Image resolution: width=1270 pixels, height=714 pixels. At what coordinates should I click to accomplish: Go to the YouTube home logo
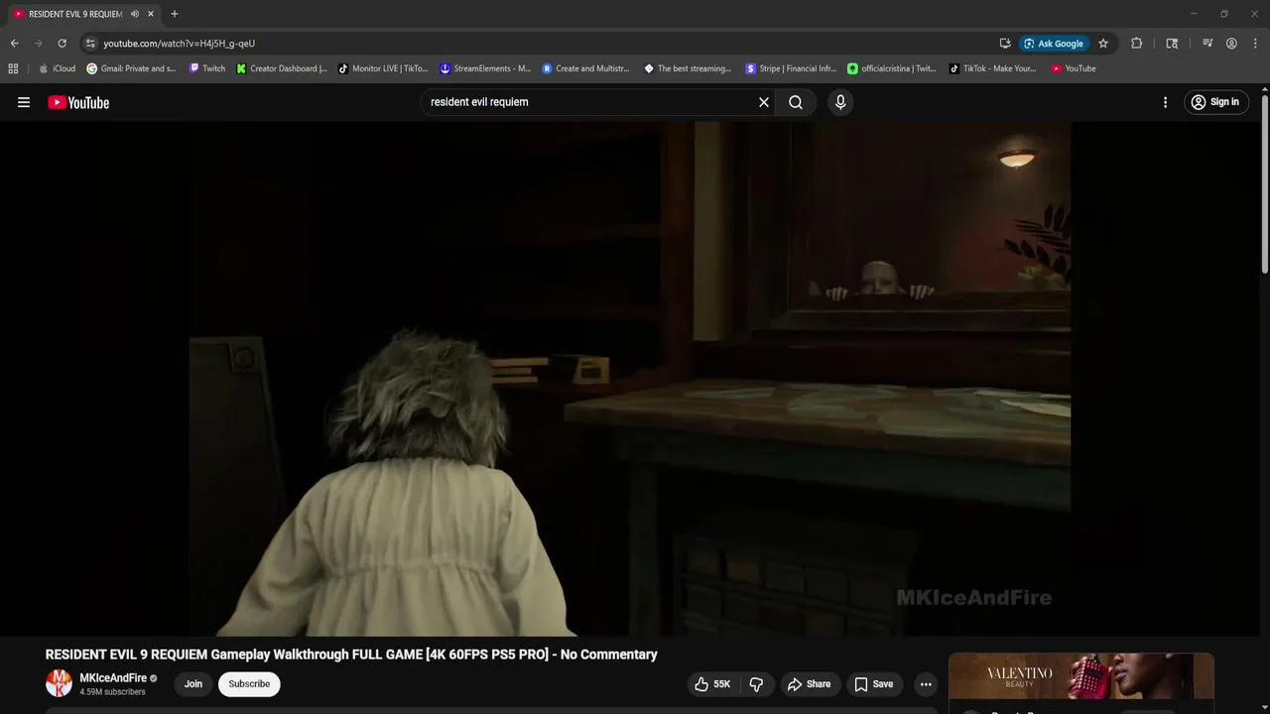point(78,102)
